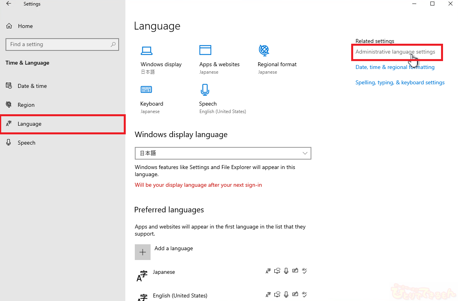Click the back arrow in Settings
The height and width of the screenshot is (301, 458).
tap(9, 4)
